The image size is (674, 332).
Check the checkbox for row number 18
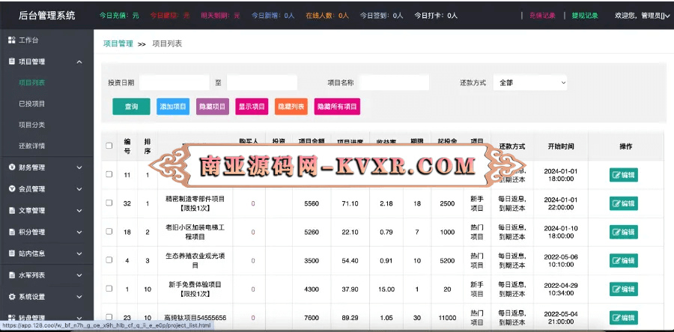point(109,232)
